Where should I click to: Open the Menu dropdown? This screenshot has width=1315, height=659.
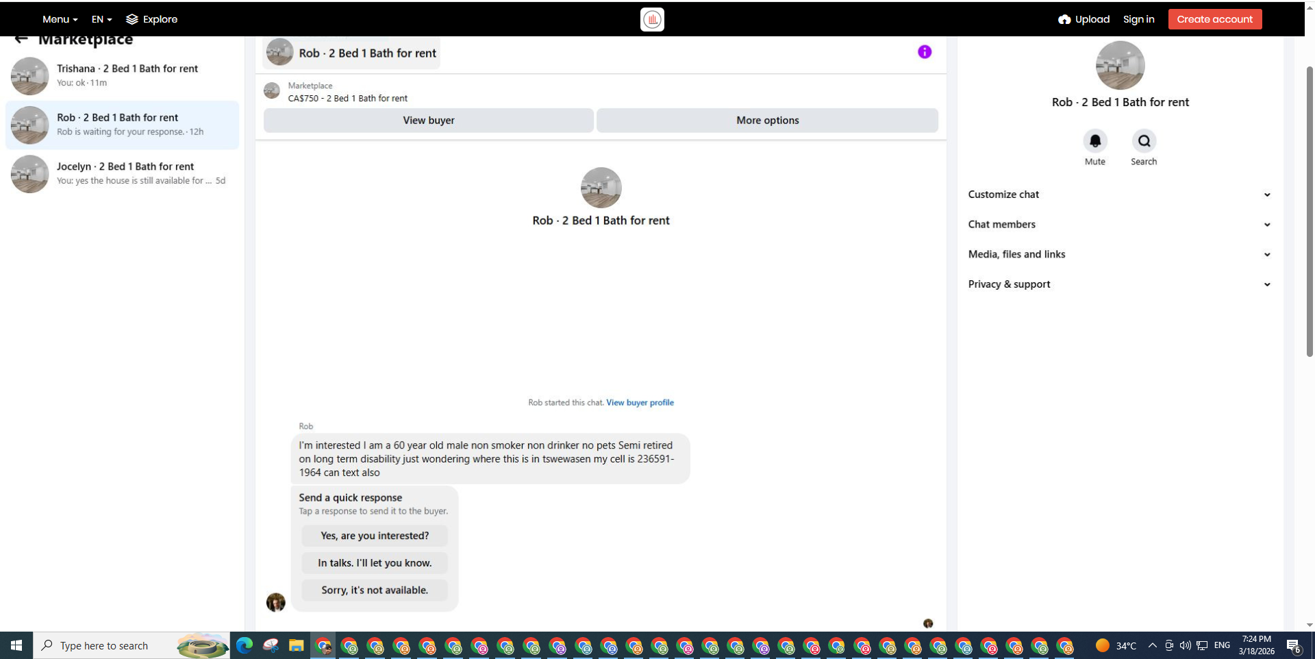(x=60, y=19)
